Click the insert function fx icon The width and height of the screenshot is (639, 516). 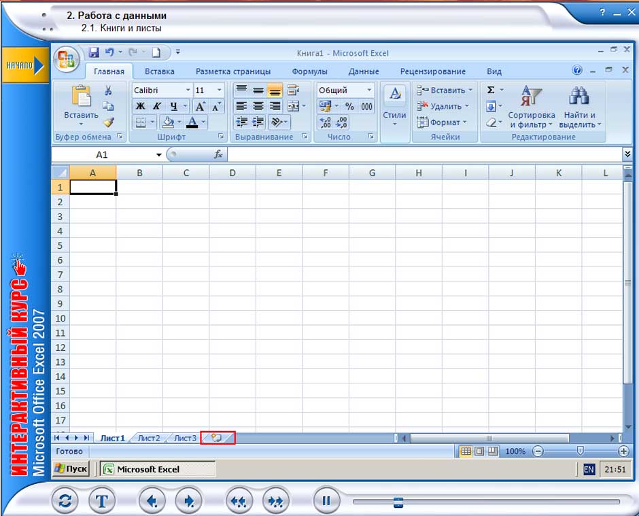pos(218,155)
